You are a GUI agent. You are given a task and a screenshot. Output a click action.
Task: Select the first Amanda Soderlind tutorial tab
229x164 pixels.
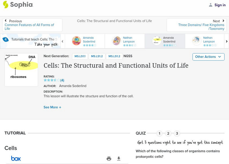pos(84,41)
